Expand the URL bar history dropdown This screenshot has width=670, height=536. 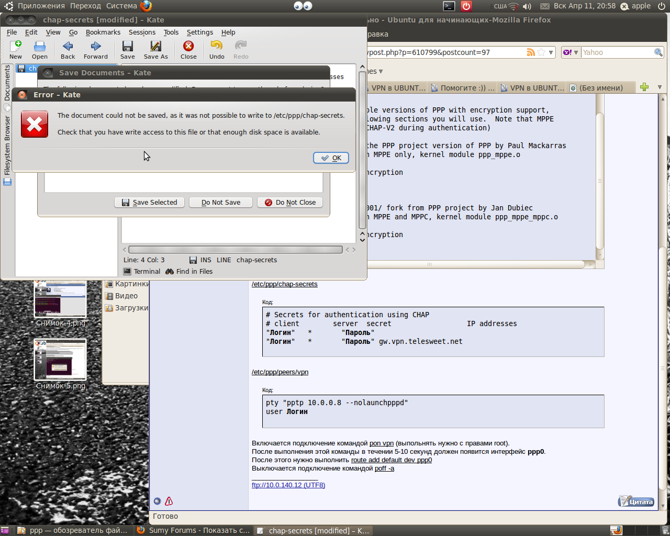point(551,52)
